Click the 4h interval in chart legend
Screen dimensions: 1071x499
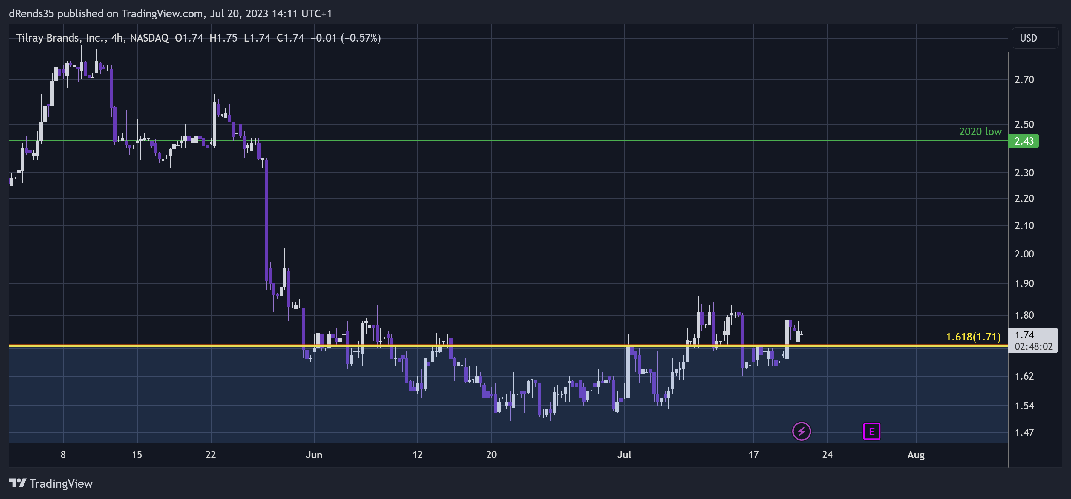click(x=117, y=38)
